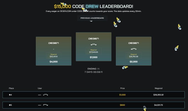Viewport: 188px width, 111px height.
Task: Click the User column header
Action: [x=40, y=88]
